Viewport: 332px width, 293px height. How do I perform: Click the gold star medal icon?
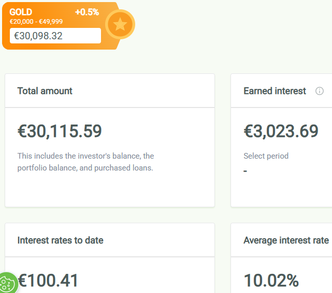[x=120, y=24]
